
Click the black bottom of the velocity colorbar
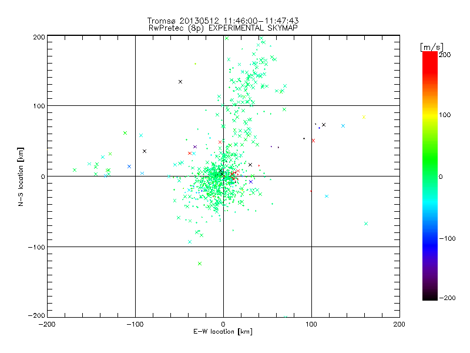430,296
